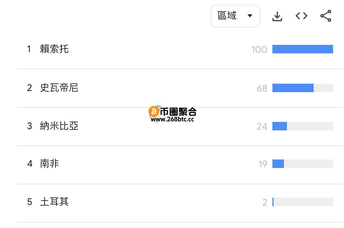Click the dropdown arrow next to 區域
Screen dimensions: 344x228
250,16
